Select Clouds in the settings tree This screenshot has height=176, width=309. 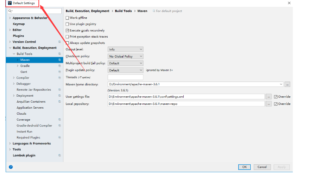click(21, 114)
